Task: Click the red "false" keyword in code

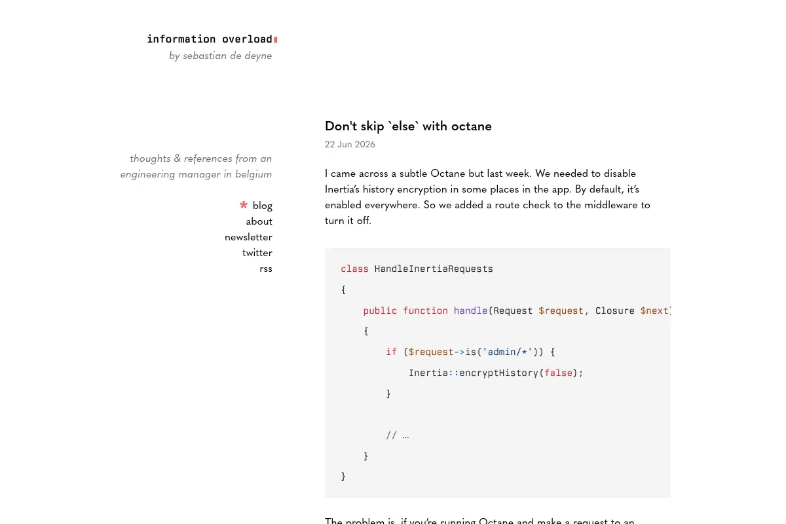Action: pos(558,373)
